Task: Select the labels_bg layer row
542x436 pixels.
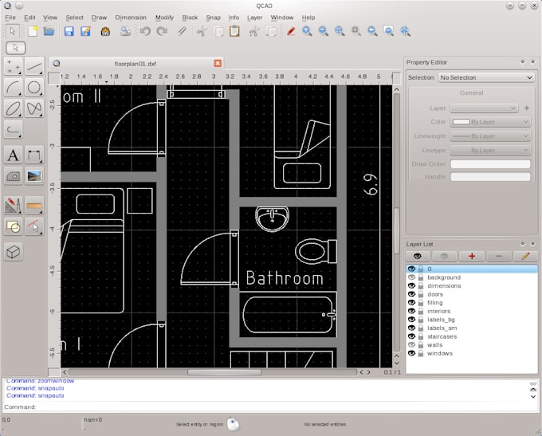Action: pyautogui.click(x=472, y=320)
